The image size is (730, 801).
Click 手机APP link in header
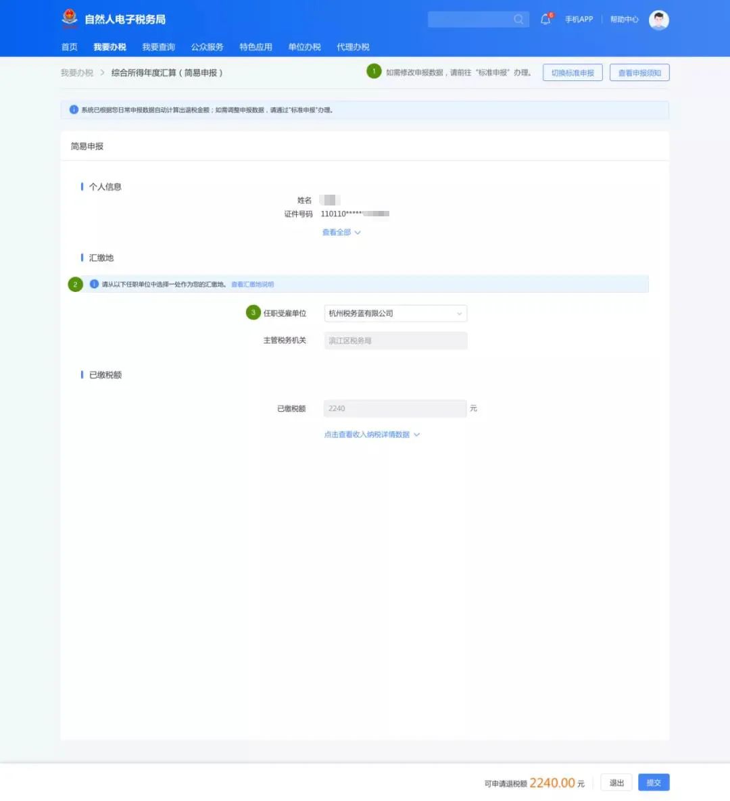579,20
